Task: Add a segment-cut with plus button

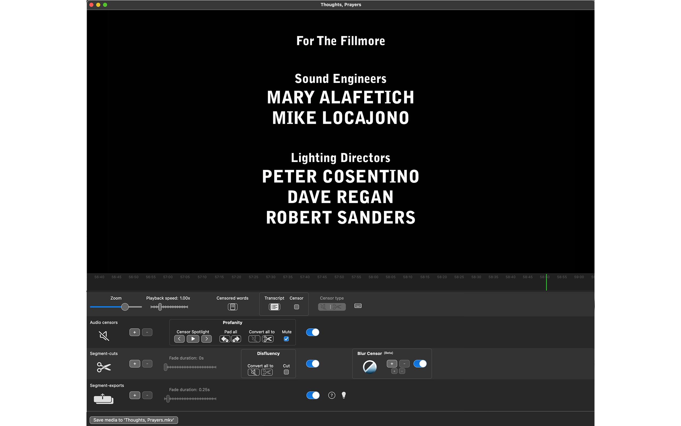Action: [135, 364]
